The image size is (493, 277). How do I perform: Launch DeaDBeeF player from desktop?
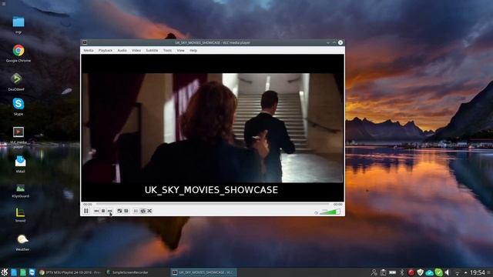click(x=16, y=82)
